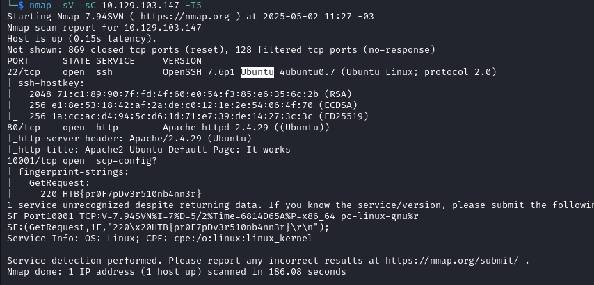Click the http-server-header Apache/2.4.29 line
Viewport: 594px width, 285px height.
pos(129,139)
